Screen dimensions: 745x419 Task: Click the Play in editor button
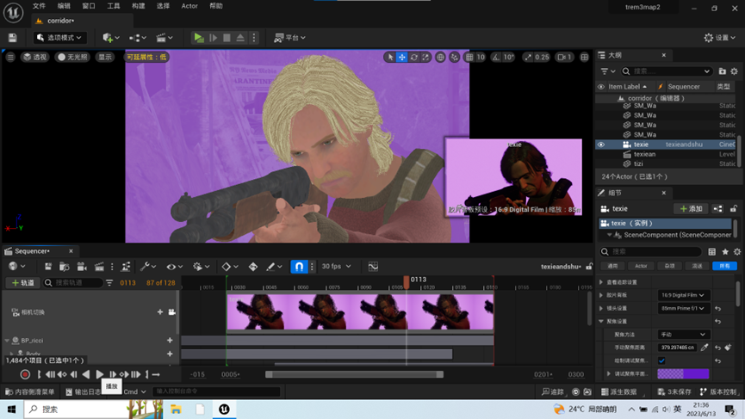(199, 38)
